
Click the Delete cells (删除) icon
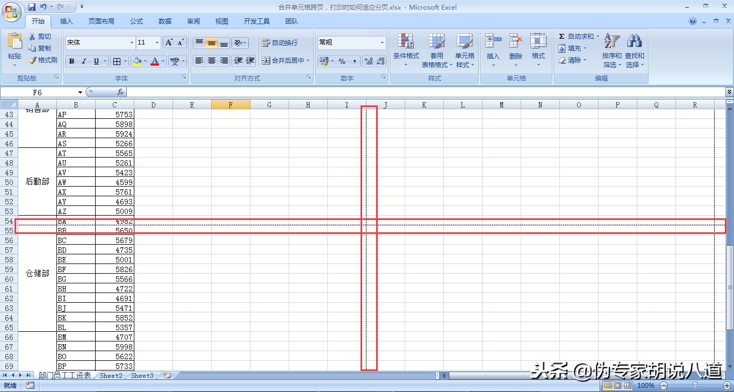pyautogui.click(x=516, y=41)
